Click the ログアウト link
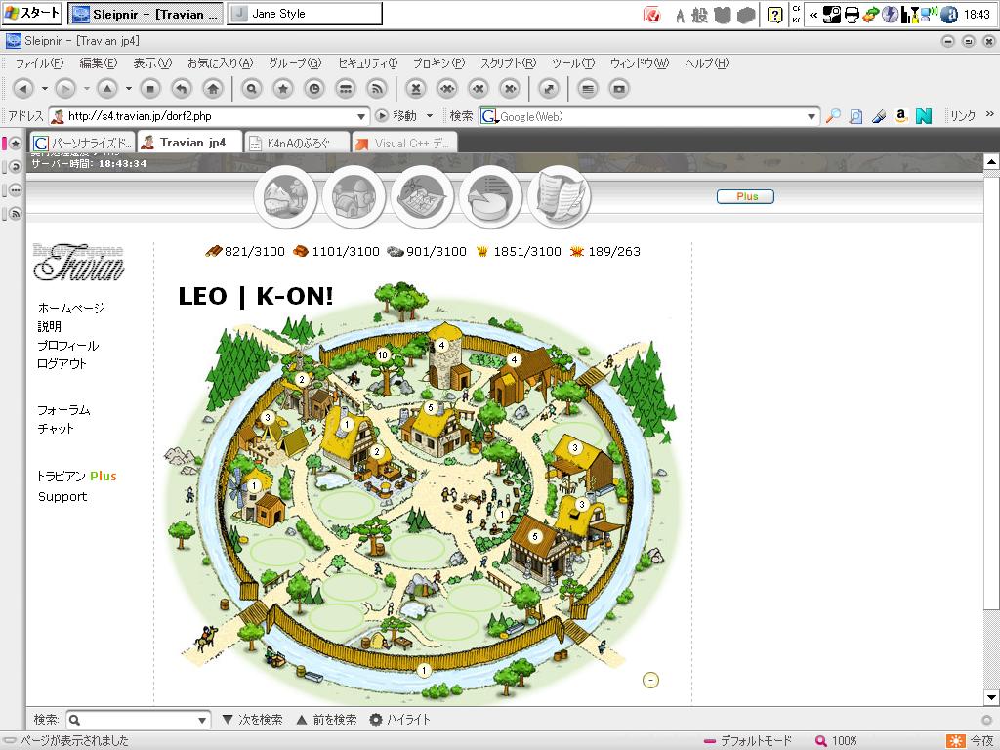 (62, 364)
